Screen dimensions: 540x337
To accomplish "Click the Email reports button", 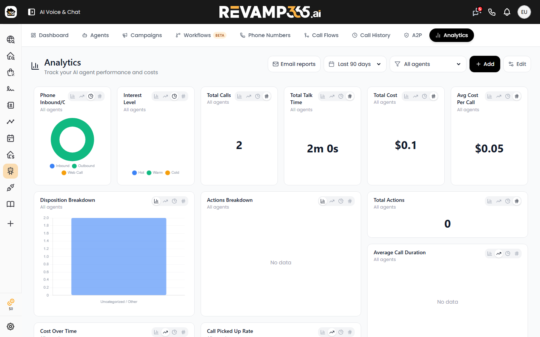I will (294, 64).
